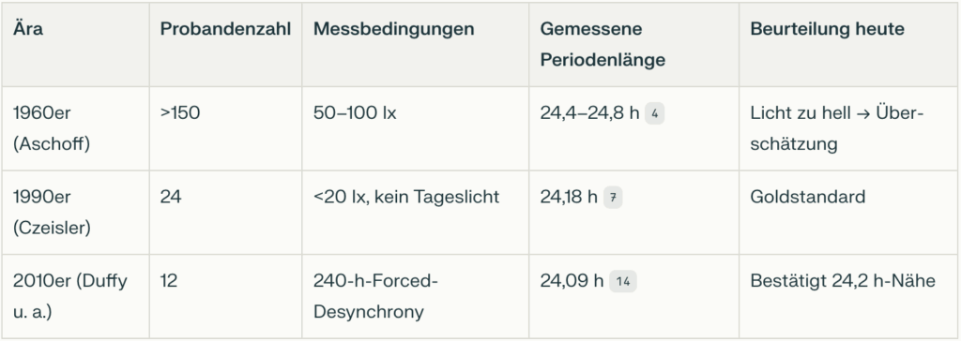Select the Beurteilung heute column header
Image resolution: width=961 pixels, height=341 pixels.
(827, 29)
